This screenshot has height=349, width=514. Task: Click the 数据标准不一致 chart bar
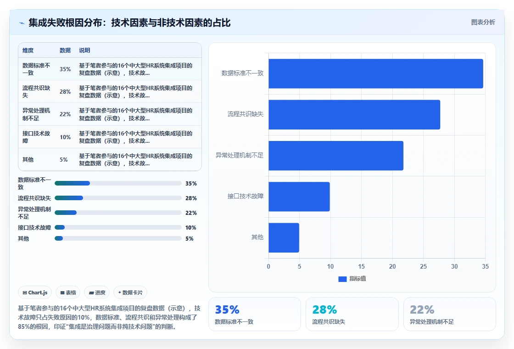coord(376,73)
